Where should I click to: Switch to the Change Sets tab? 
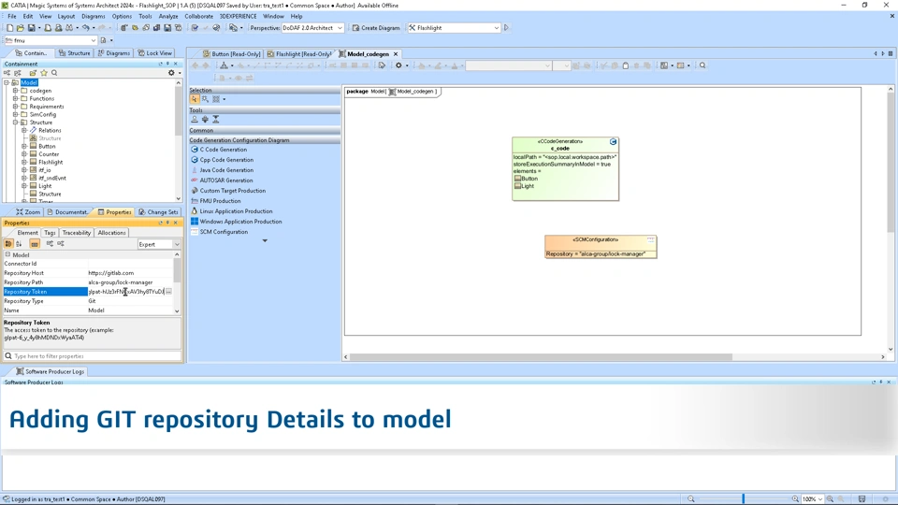click(158, 212)
